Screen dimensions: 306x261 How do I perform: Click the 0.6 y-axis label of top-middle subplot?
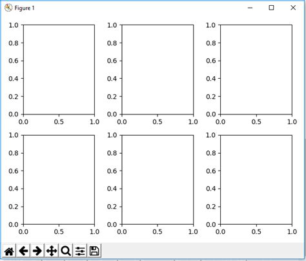pyautogui.click(x=112, y=61)
